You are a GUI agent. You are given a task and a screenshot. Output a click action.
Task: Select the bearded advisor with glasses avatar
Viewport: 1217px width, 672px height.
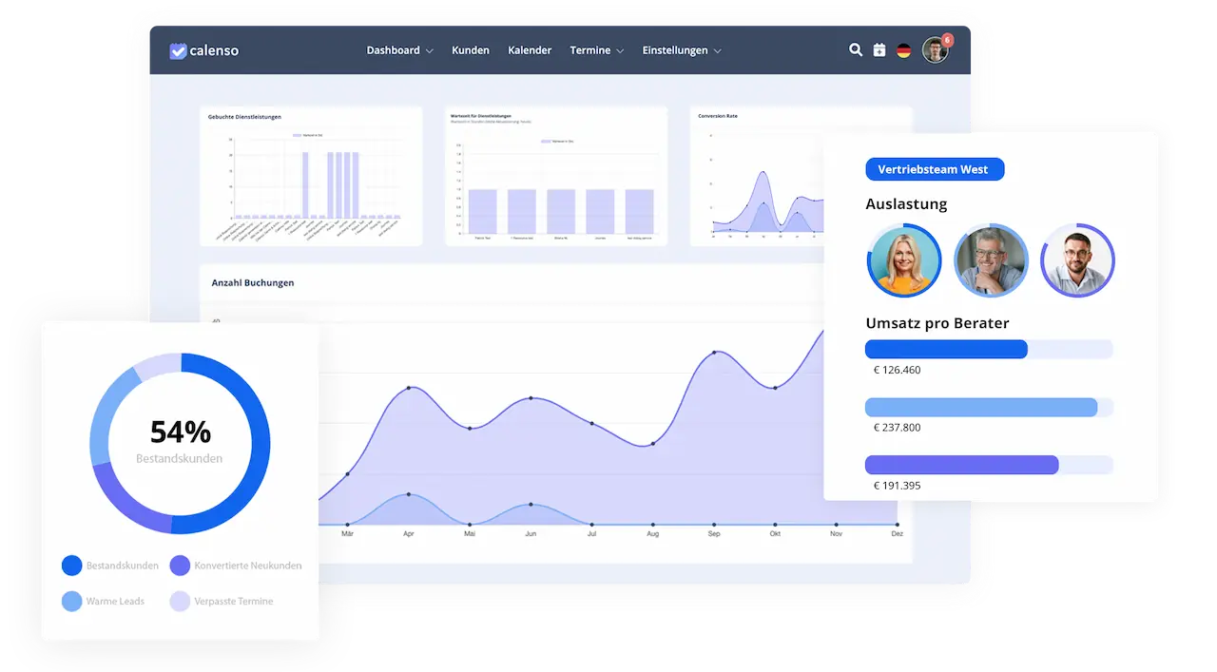[1077, 260]
